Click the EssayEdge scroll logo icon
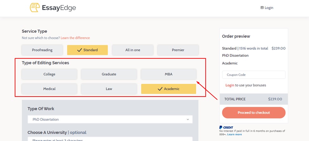Viewport: 309px width, 141px height. pyautogui.click(x=35, y=8)
